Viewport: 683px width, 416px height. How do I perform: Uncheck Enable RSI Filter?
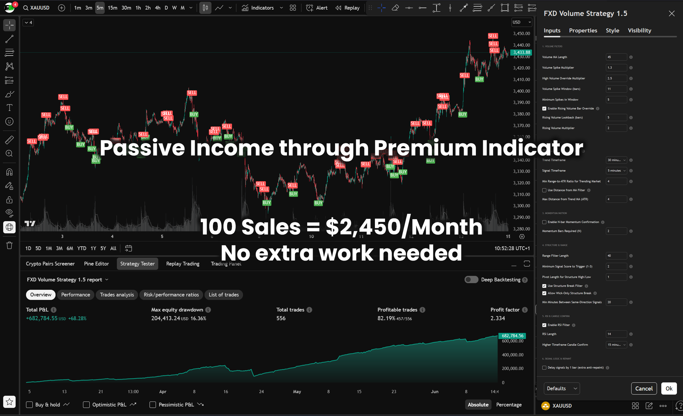(x=544, y=325)
